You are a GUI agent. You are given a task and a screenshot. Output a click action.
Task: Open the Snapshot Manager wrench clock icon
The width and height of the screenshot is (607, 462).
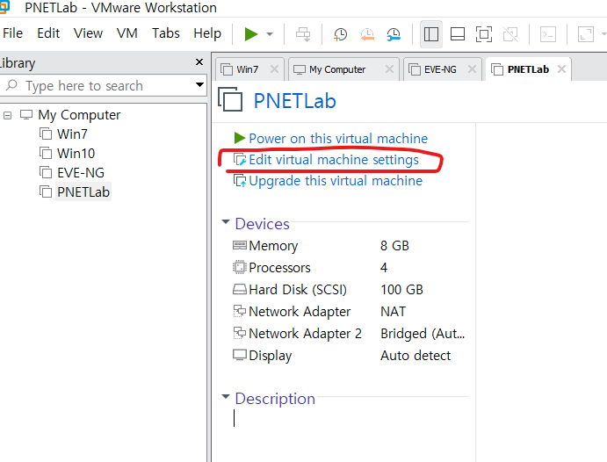click(x=394, y=34)
